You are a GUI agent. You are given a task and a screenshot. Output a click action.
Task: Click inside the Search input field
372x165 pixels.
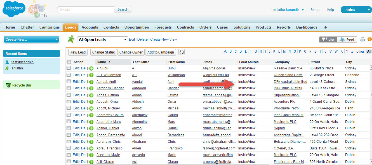(86, 9)
